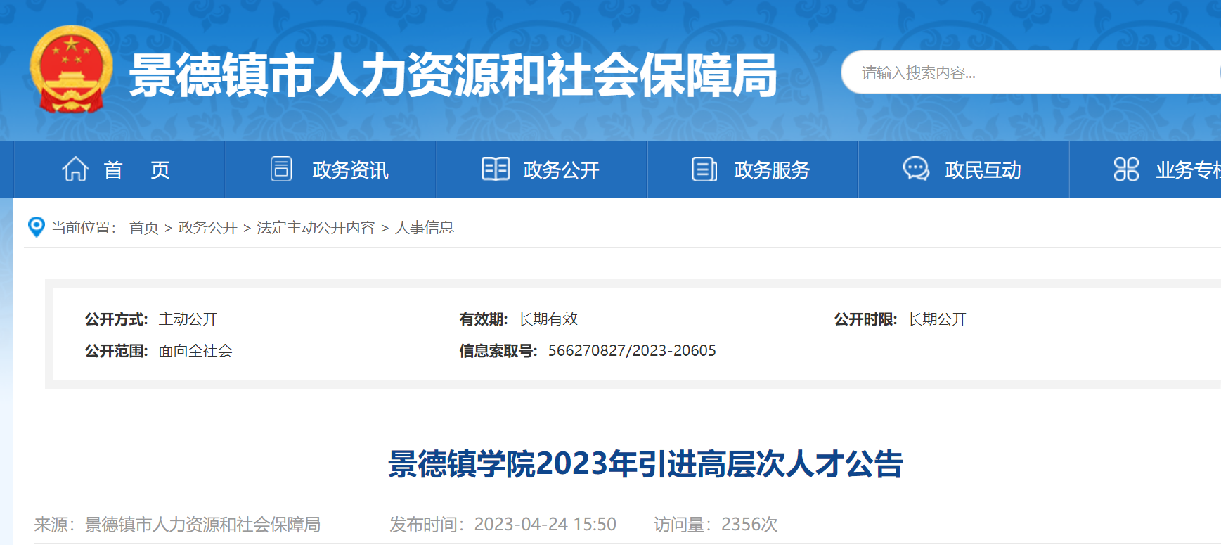Click the 长期有效 validity value
Image resolution: width=1221 pixels, height=545 pixels.
(548, 319)
